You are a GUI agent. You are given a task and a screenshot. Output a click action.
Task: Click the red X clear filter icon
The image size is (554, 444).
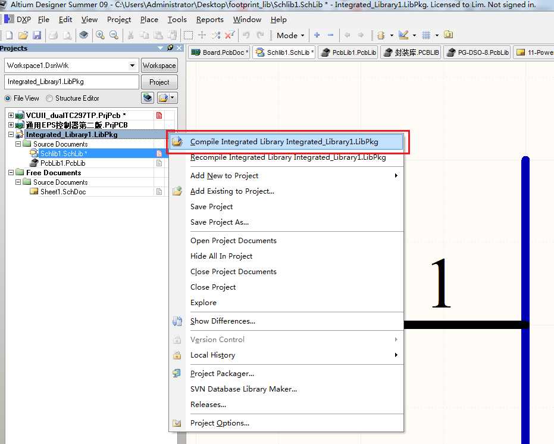(230, 35)
